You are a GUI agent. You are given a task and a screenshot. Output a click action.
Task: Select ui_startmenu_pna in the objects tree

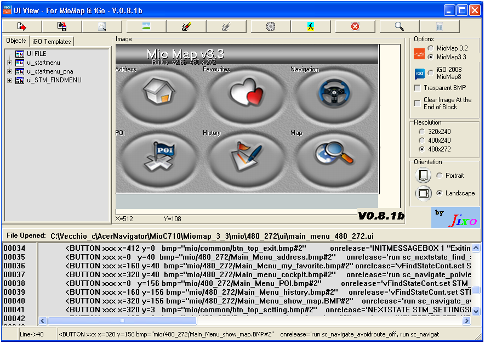pyautogui.click(x=50, y=71)
